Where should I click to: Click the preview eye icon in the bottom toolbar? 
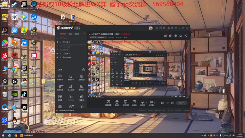click(x=168, y=103)
